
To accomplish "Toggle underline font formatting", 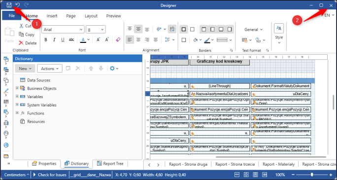I will click(63, 39).
